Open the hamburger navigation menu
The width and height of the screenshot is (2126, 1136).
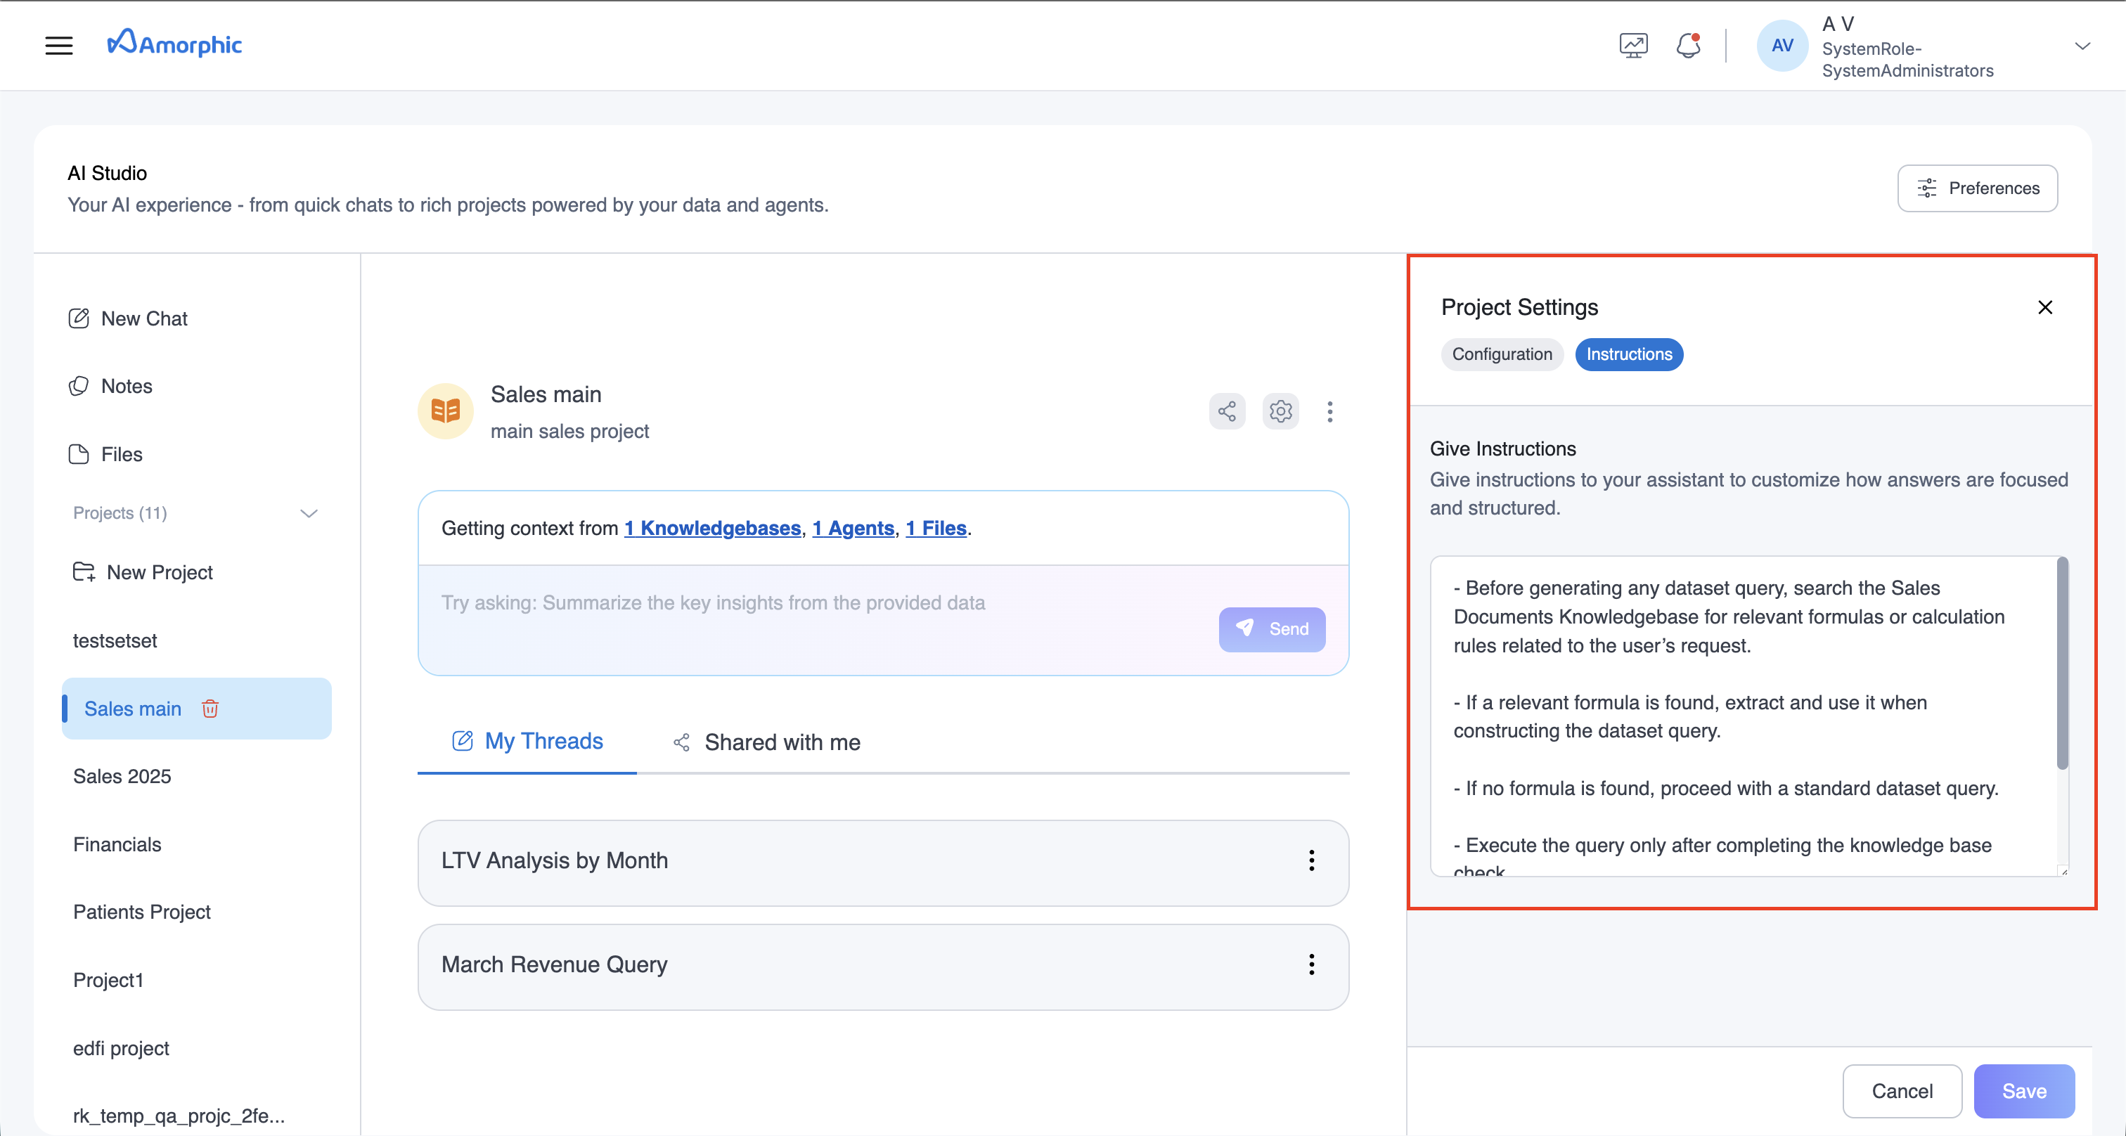tap(58, 46)
